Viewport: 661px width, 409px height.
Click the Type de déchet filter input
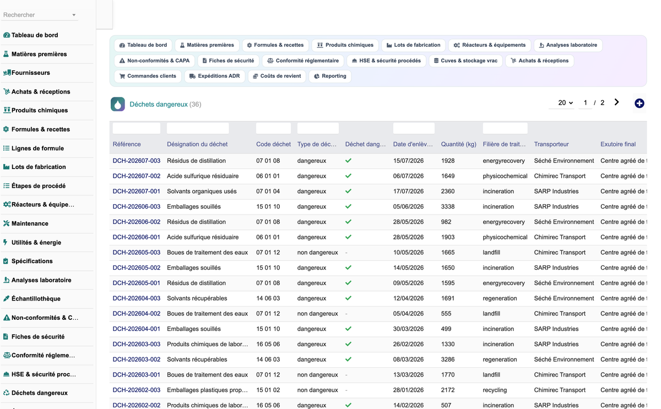coord(318,128)
